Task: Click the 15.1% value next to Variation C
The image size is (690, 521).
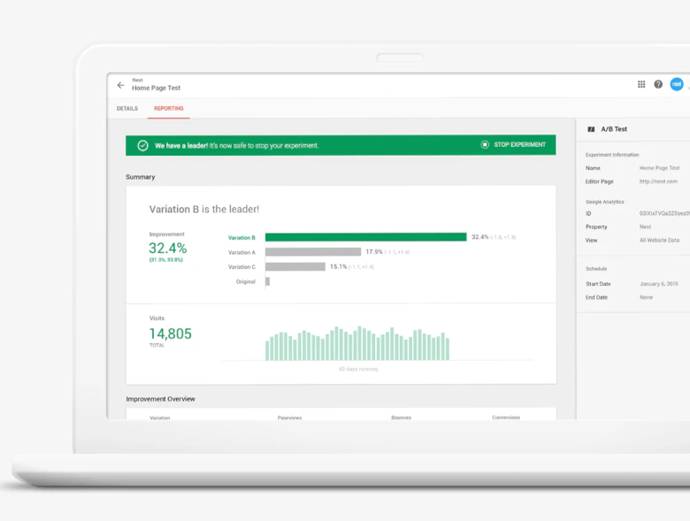Action: [x=339, y=266]
